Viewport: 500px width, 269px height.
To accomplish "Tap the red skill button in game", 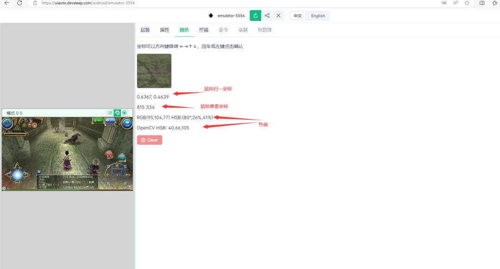I will click(109, 155).
